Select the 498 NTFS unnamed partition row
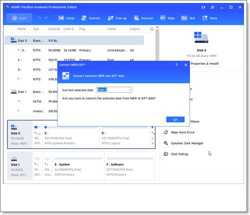The image size is (250, 215). click(31, 79)
